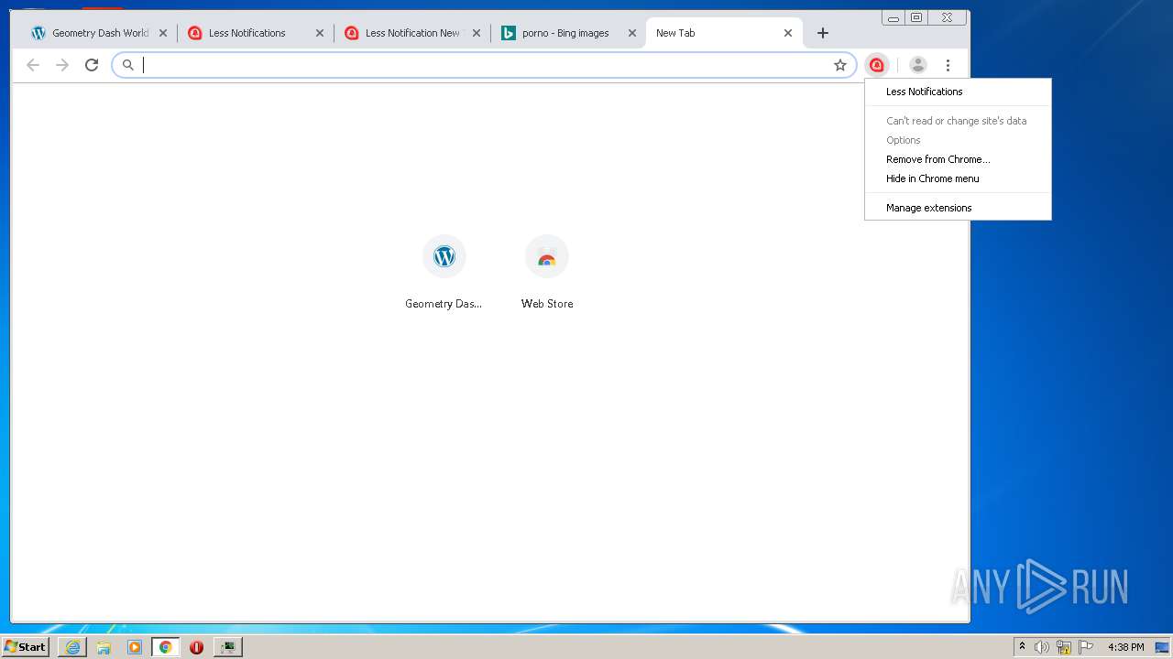
Task: Close the New Tab tab
Action: pyautogui.click(x=788, y=33)
